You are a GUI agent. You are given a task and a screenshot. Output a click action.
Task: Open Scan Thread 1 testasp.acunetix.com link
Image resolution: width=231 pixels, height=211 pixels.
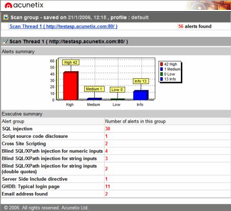(x=63, y=26)
